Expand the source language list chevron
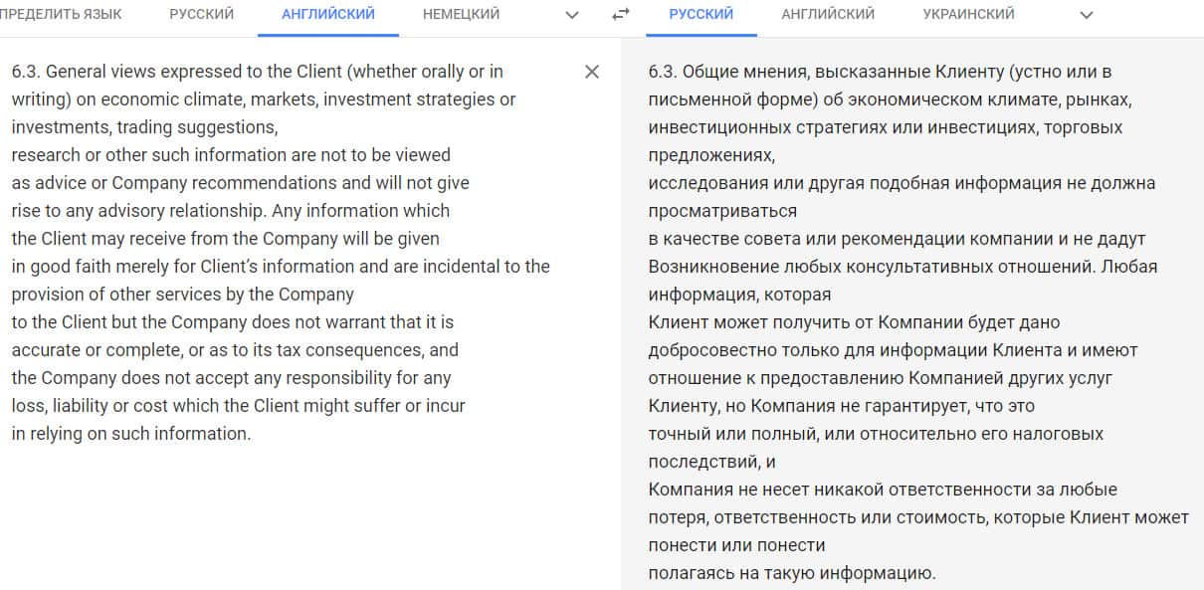The image size is (1204, 590). pyautogui.click(x=571, y=15)
